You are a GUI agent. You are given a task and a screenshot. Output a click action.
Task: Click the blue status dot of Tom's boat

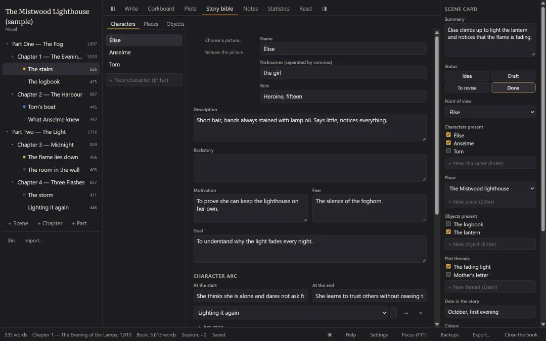click(24, 107)
